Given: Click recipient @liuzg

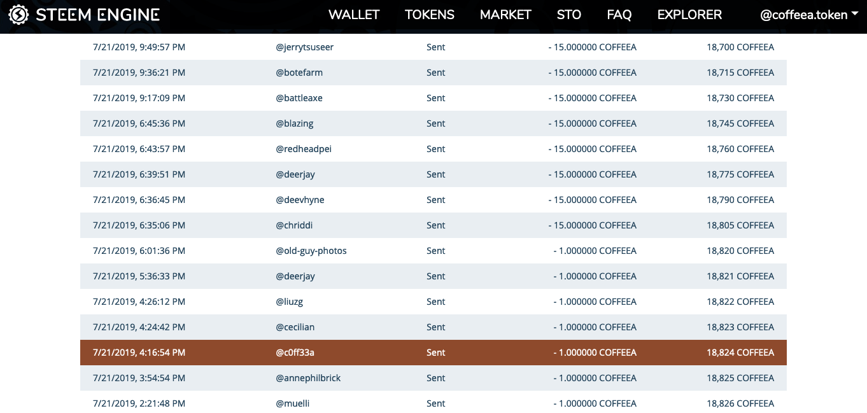Looking at the screenshot, I should pyautogui.click(x=290, y=302).
